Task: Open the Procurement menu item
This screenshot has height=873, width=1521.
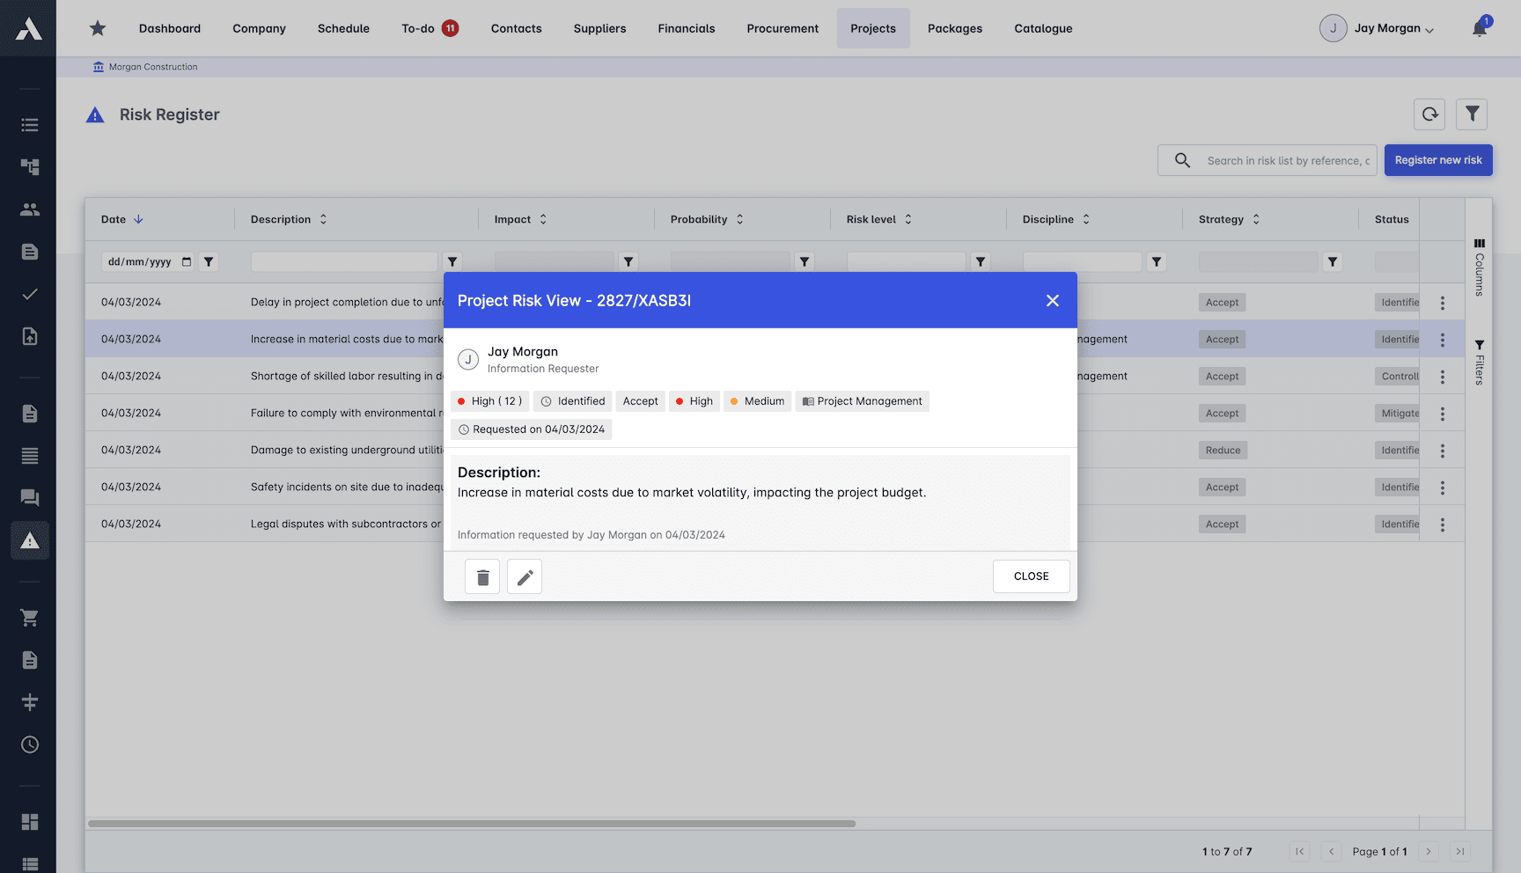Action: [782, 28]
